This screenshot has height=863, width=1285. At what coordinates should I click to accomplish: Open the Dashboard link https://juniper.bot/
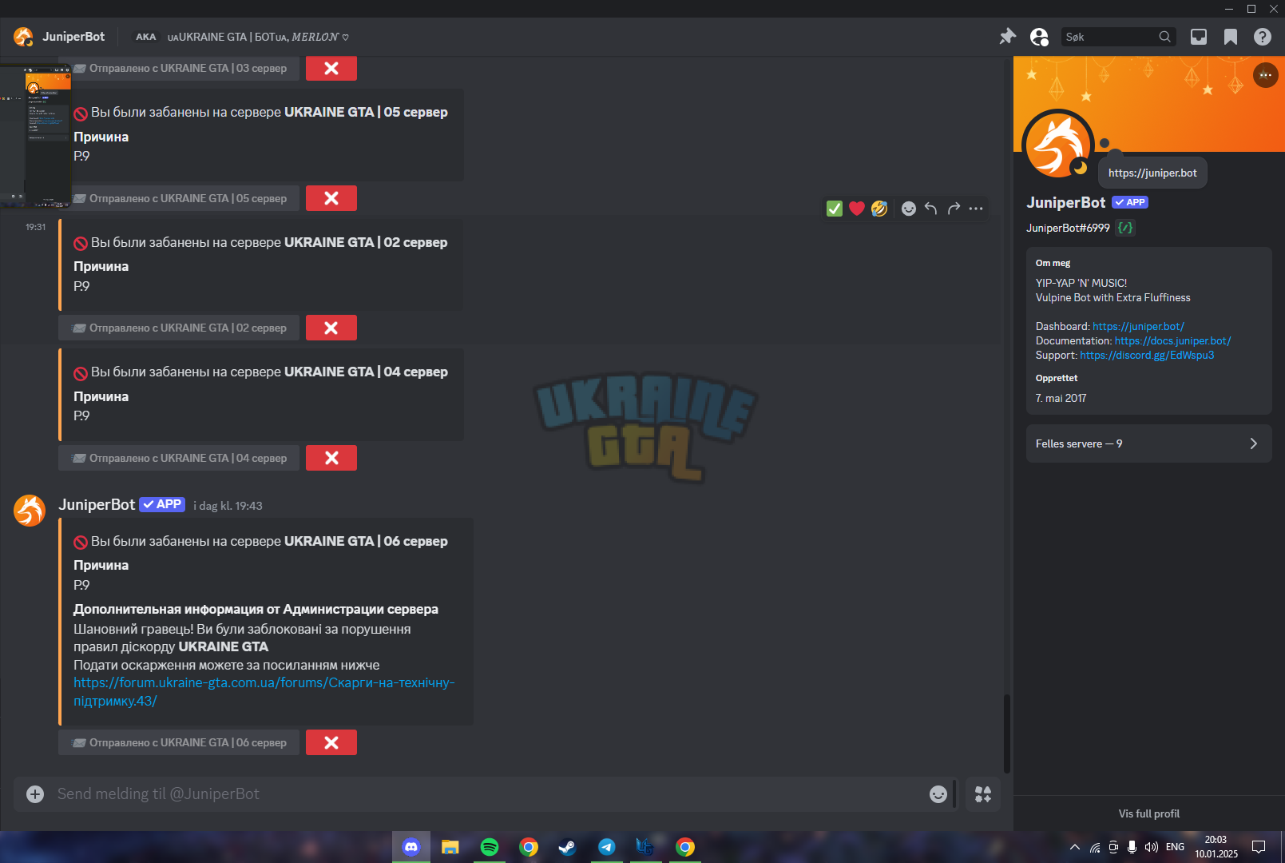1138,326
